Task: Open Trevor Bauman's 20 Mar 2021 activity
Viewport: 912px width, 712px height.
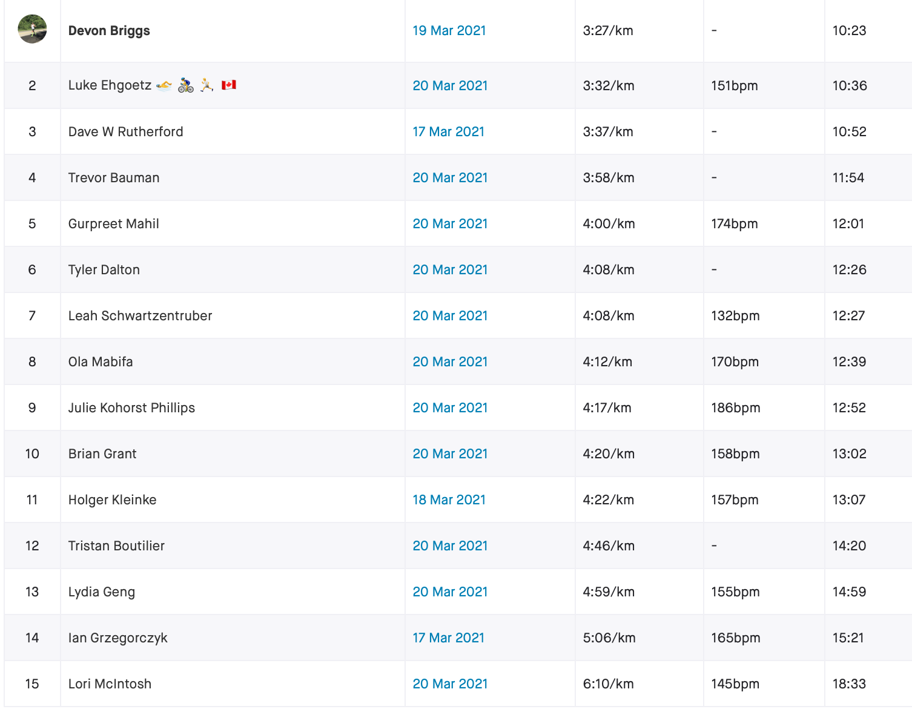Action: (x=450, y=178)
